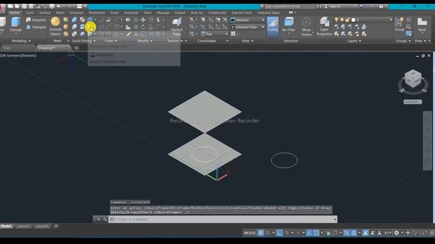Viewport: 435px width, 244px height.
Task: Click the Move Gizmo button
Action: click(307, 26)
